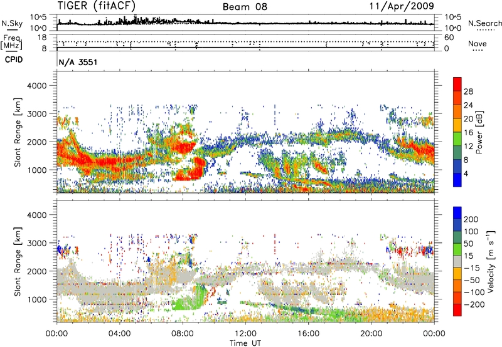This screenshot has width=502, height=347.
Task: Click the 3000 km tick on velocity panel
Action: pyautogui.click(x=36, y=243)
